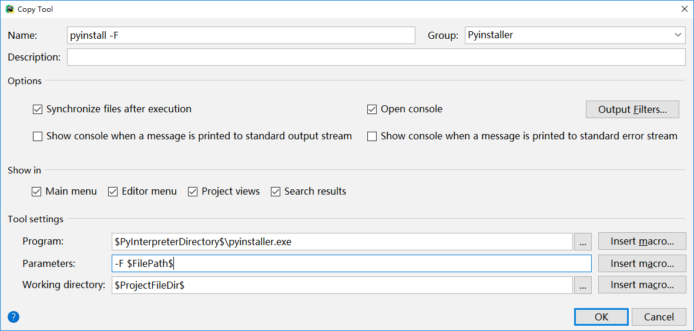Viewport: 694px width, 331px height.
Task: Click the Program path input field
Action: coord(342,242)
